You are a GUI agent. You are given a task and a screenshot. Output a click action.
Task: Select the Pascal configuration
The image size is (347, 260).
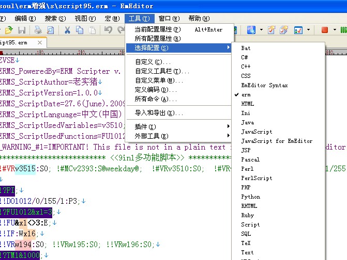(x=278, y=159)
